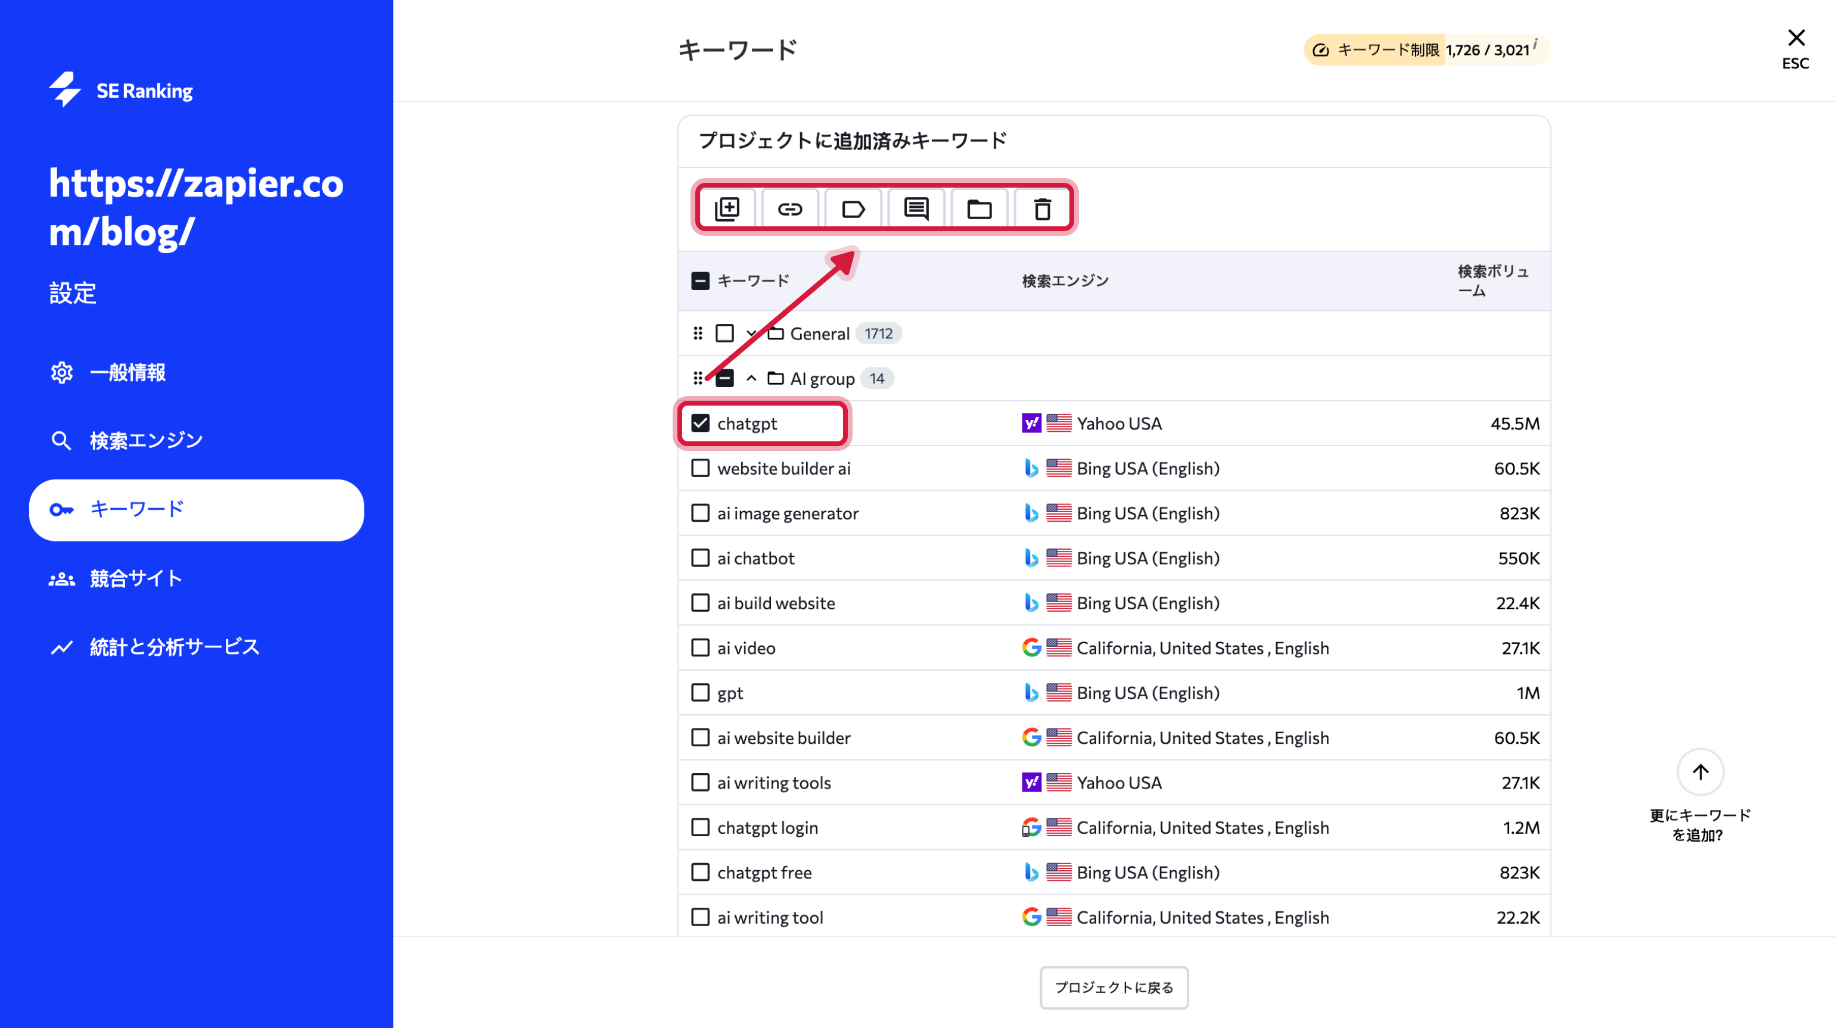Click the Yahoo icon in chatgpt row
Viewport: 1835px width, 1028px height.
pos(1031,423)
